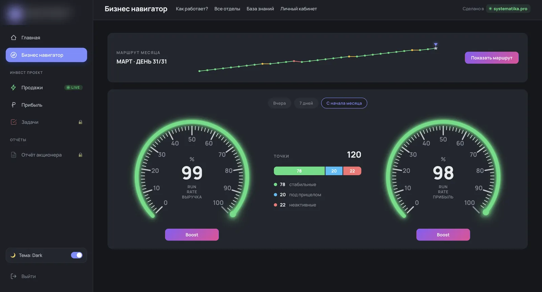Image resolution: width=542 pixels, height=292 pixels.
Task: Click the Показать маршрут button
Action: (x=492, y=58)
